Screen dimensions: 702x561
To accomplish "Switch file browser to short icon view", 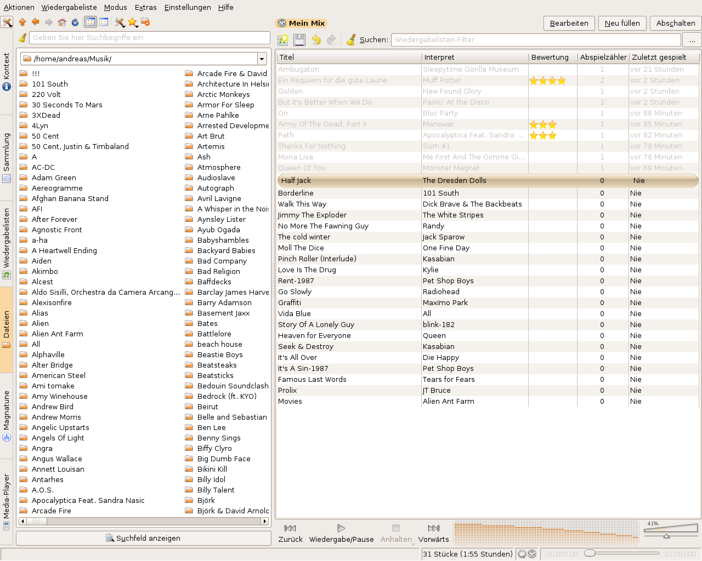I will (90, 22).
